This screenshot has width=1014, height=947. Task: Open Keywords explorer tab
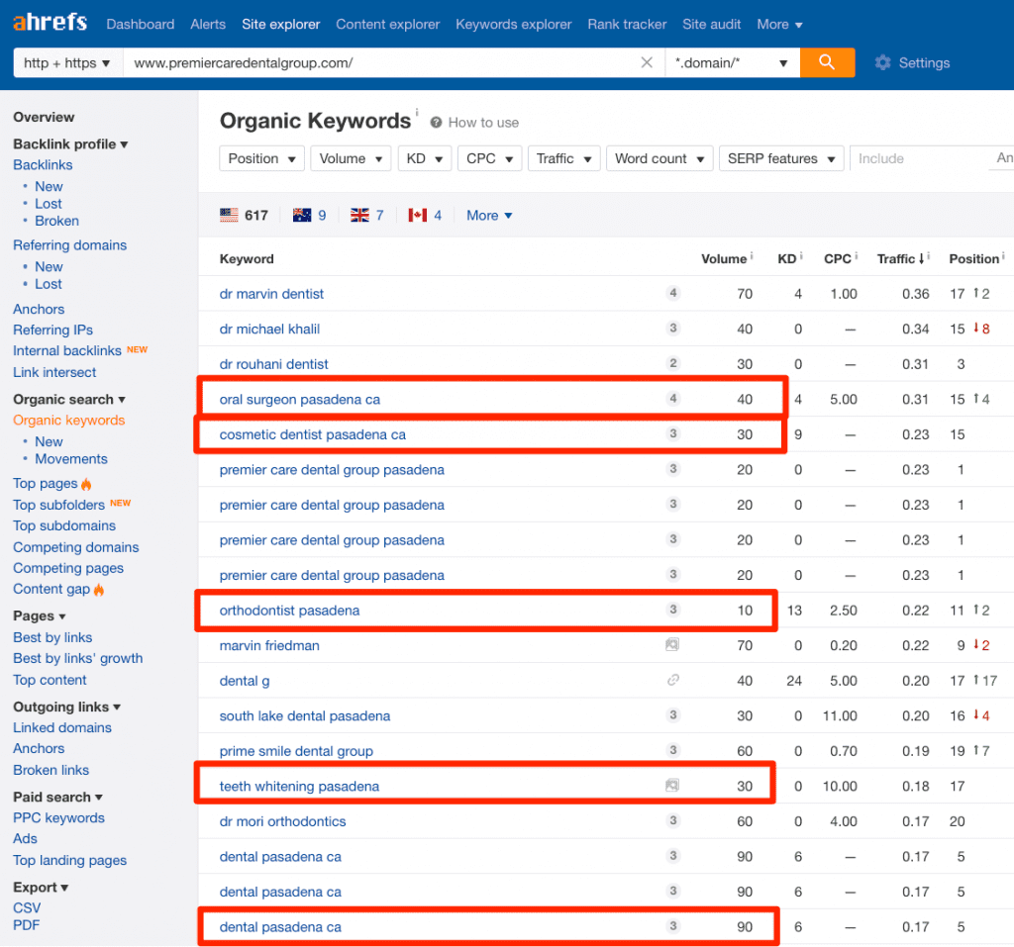[x=514, y=25]
